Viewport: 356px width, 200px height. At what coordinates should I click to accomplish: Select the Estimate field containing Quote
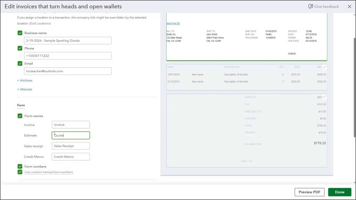coord(71,135)
